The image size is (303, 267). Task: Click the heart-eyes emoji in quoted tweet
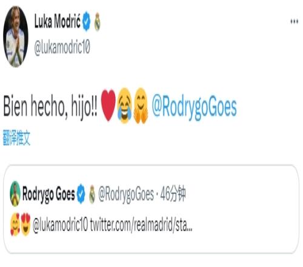coord(25,225)
